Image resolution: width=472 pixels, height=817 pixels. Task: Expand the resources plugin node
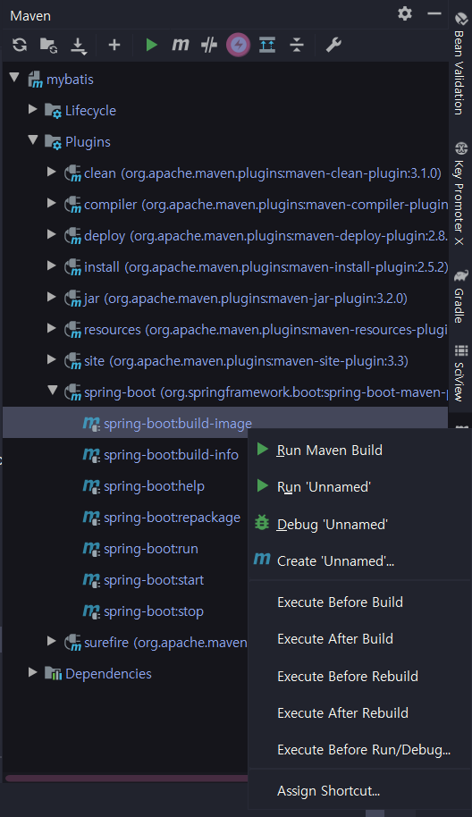(x=52, y=328)
